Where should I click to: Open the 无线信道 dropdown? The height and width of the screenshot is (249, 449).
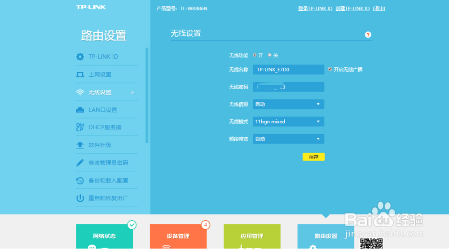click(288, 104)
